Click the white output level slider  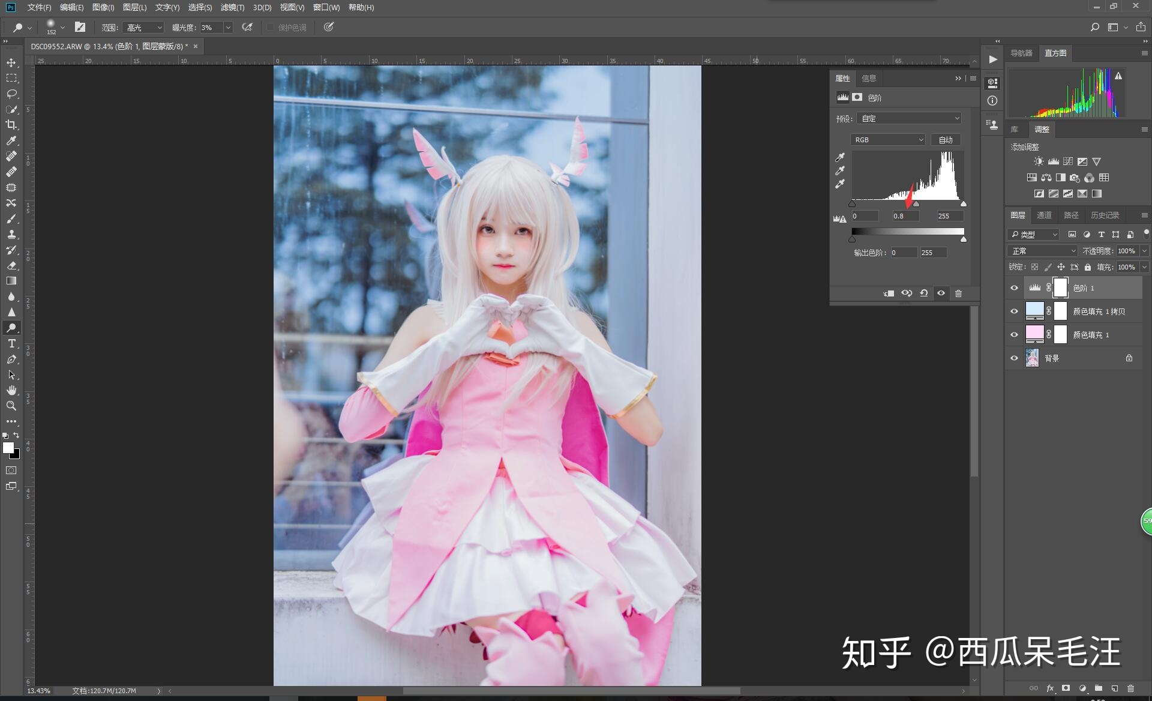tap(964, 239)
